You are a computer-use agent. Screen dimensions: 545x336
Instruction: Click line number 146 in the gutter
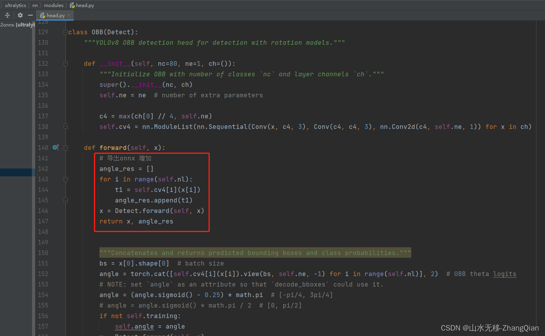43,211
